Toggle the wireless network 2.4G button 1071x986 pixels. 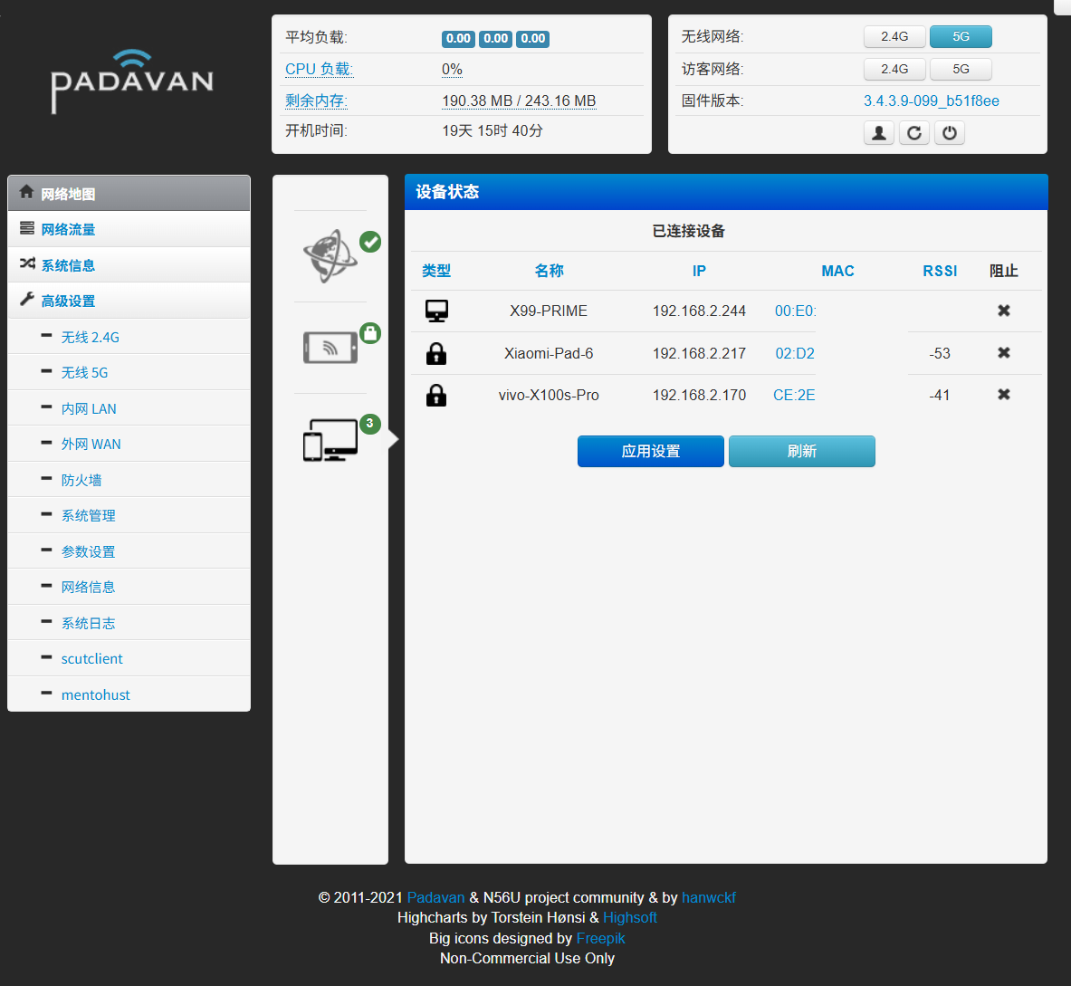tap(894, 36)
